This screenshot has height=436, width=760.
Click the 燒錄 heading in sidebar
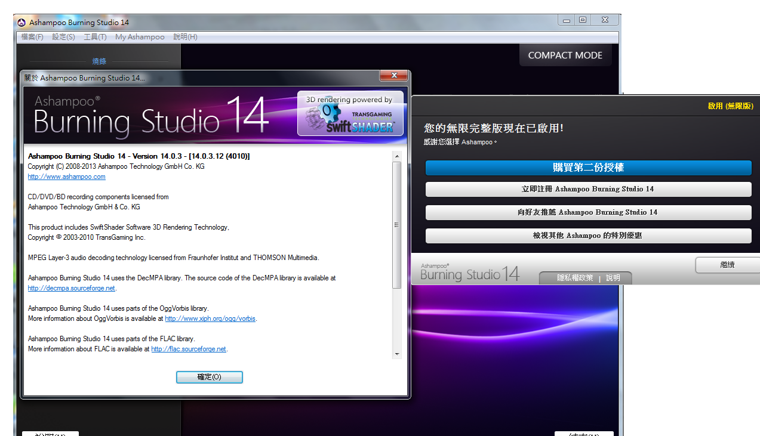tap(99, 61)
